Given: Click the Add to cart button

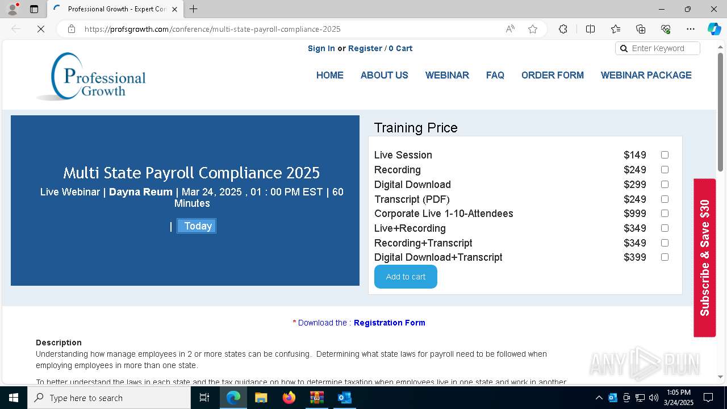Looking at the screenshot, I should [x=406, y=277].
